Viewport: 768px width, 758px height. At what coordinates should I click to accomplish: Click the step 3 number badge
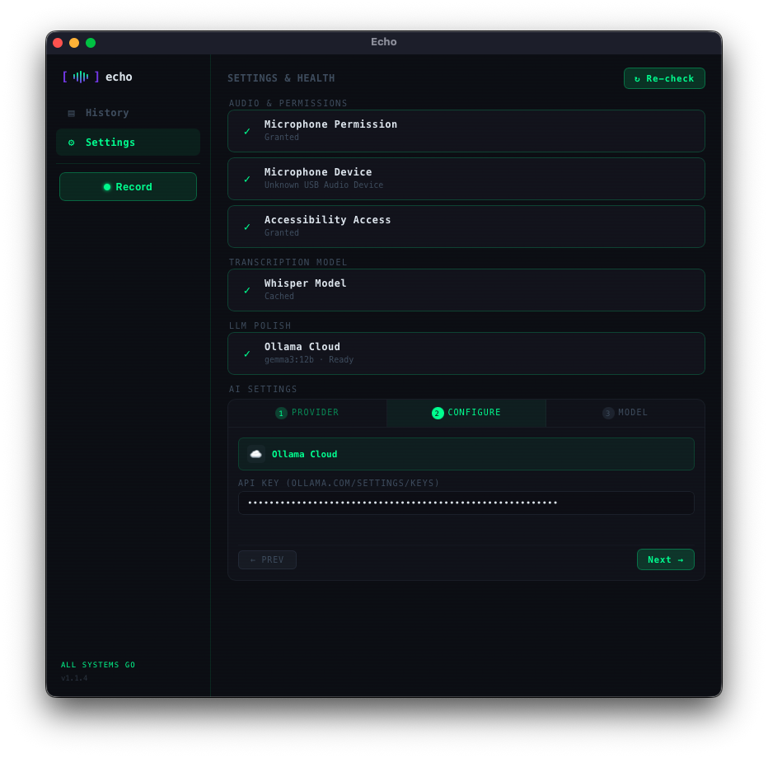pyautogui.click(x=608, y=414)
